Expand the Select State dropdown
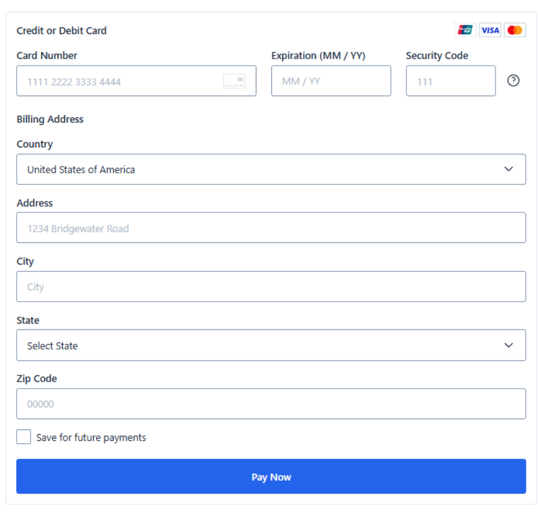 (271, 345)
